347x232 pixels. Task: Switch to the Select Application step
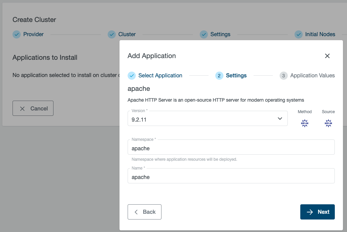click(155, 76)
